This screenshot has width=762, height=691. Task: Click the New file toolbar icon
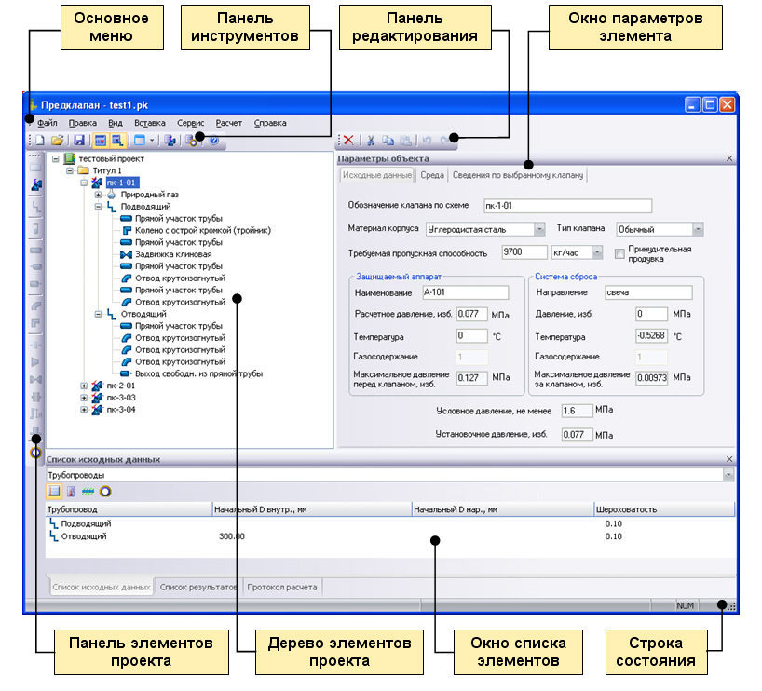[40, 141]
